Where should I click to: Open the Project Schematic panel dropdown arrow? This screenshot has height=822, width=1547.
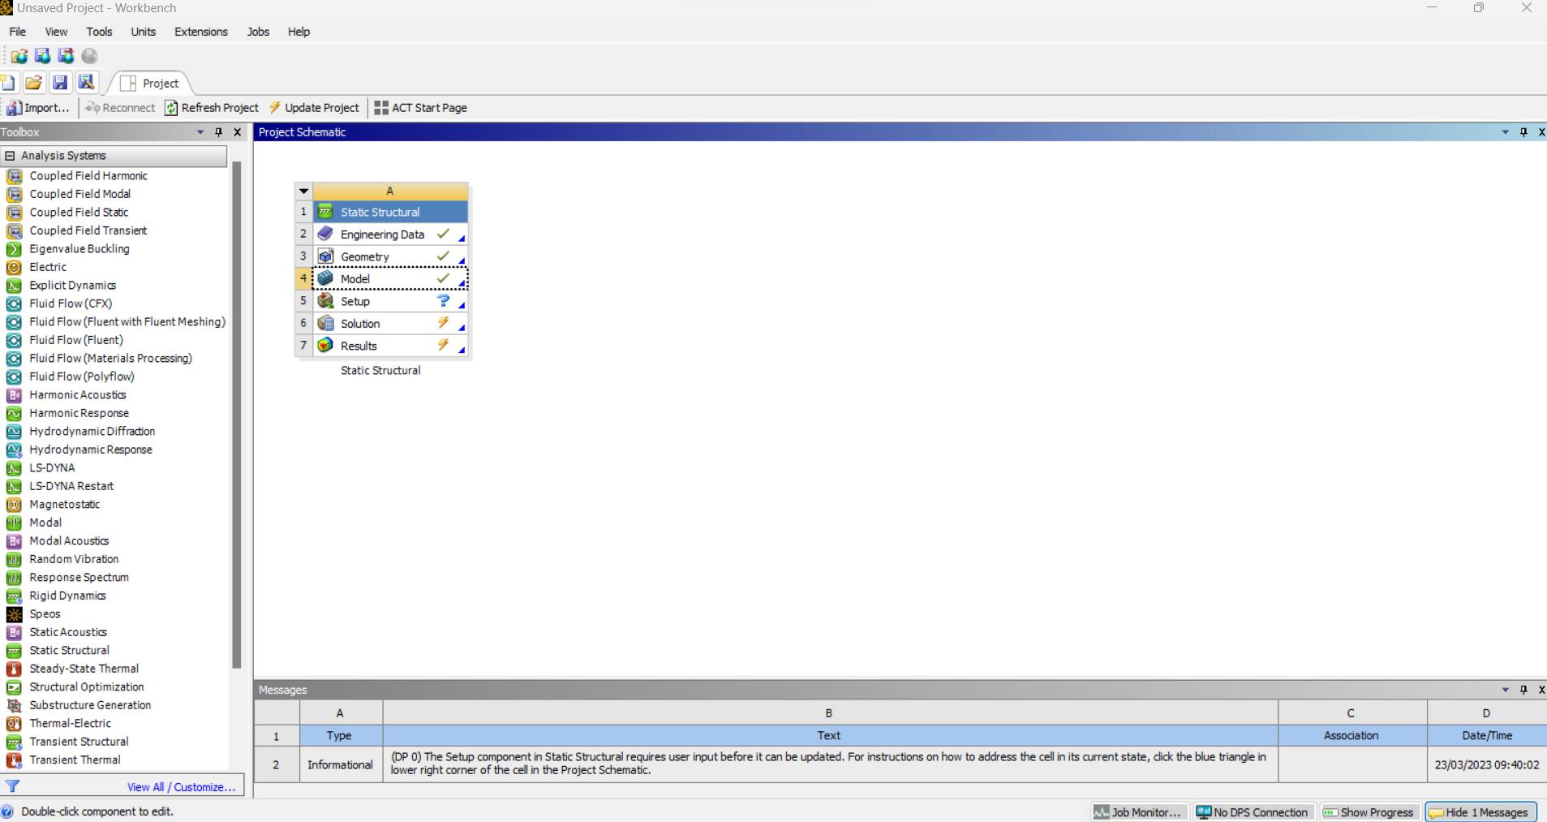pos(1506,131)
